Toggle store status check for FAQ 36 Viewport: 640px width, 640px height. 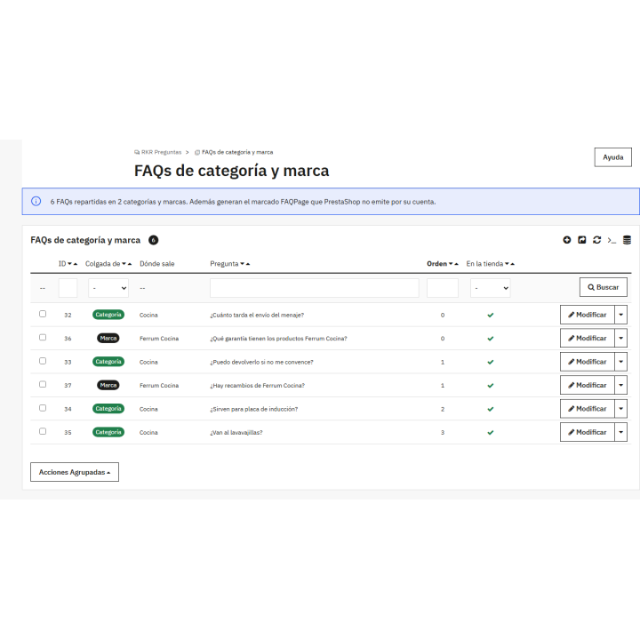click(490, 339)
